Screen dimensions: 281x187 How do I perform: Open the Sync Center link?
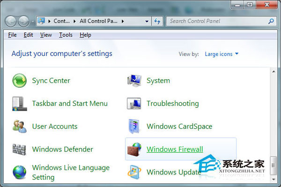click(51, 81)
